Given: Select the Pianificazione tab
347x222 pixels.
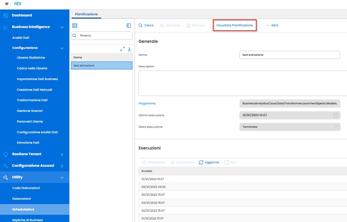Looking at the screenshot, I should tap(86, 14).
